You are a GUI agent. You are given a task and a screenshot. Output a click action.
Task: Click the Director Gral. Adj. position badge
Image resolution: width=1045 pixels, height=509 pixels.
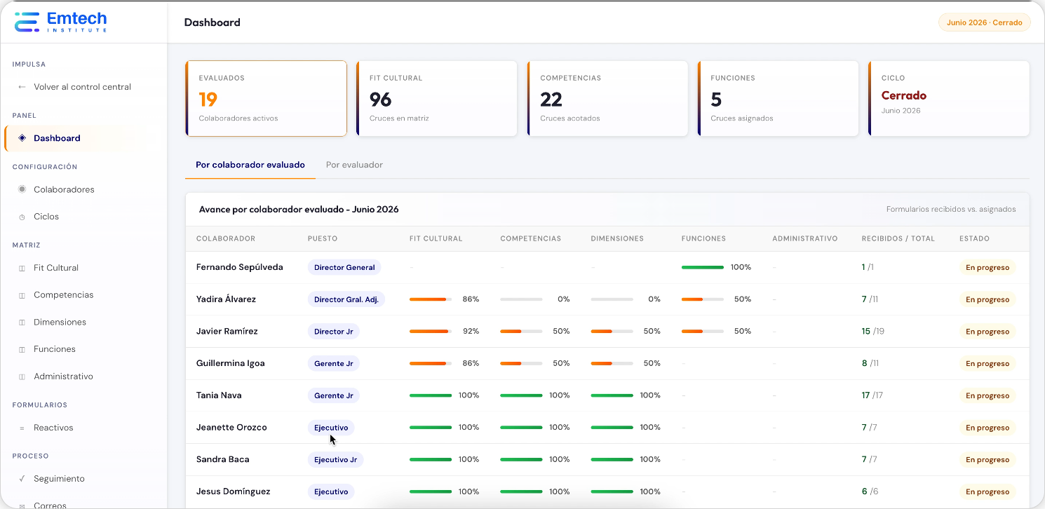click(346, 299)
